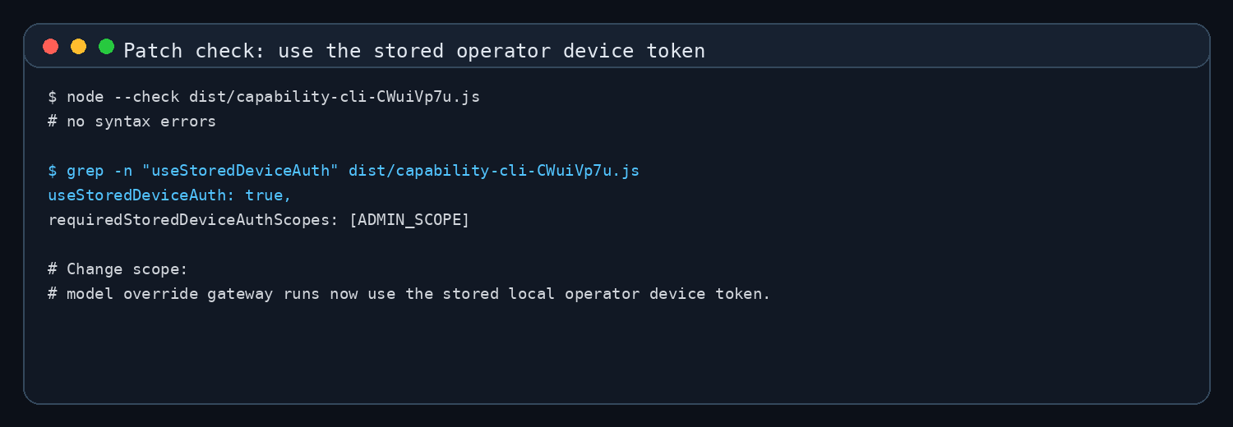Viewport: 1233px width, 427px height.
Task: Click the red close window button
Action: point(51,47)
